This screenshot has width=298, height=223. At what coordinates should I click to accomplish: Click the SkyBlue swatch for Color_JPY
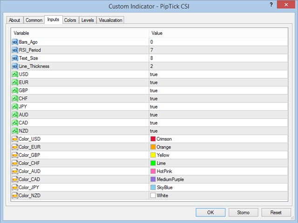(153, 188)
